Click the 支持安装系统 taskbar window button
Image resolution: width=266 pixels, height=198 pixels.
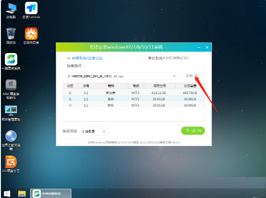(x=50, y=194)
